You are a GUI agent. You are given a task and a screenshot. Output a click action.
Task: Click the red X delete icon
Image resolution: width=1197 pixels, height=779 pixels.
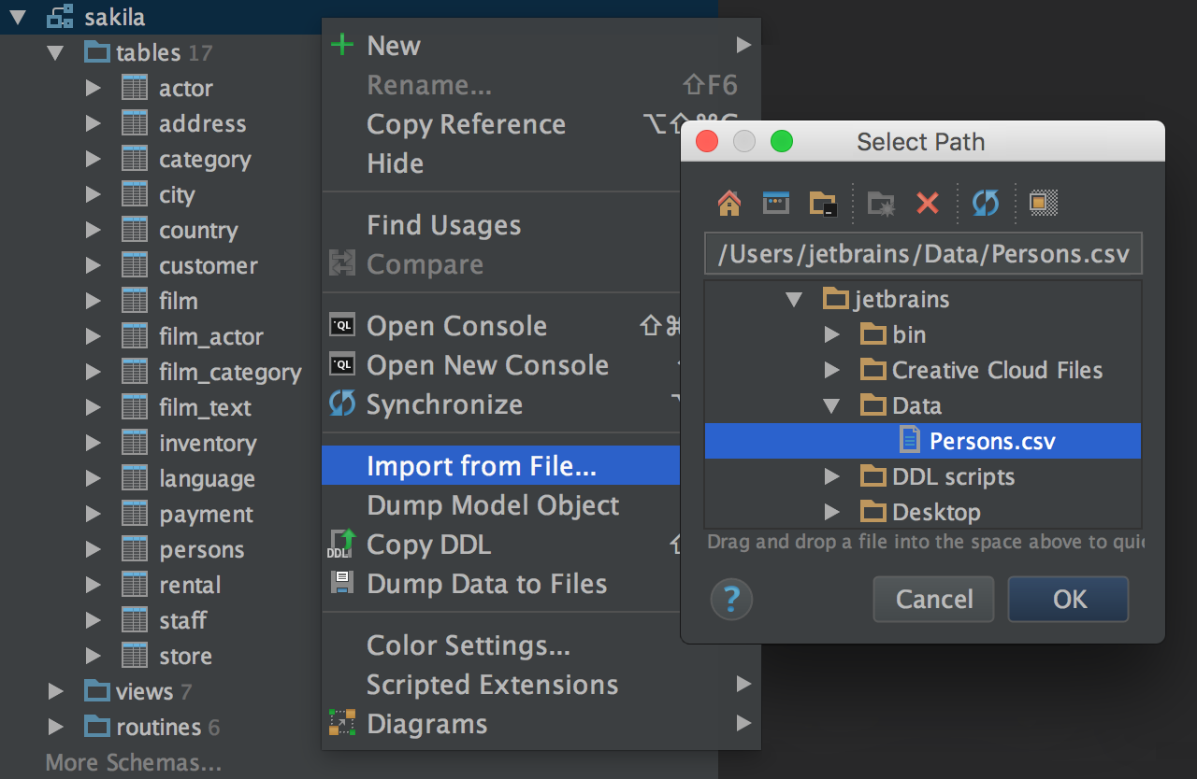(x=927, y=203)
